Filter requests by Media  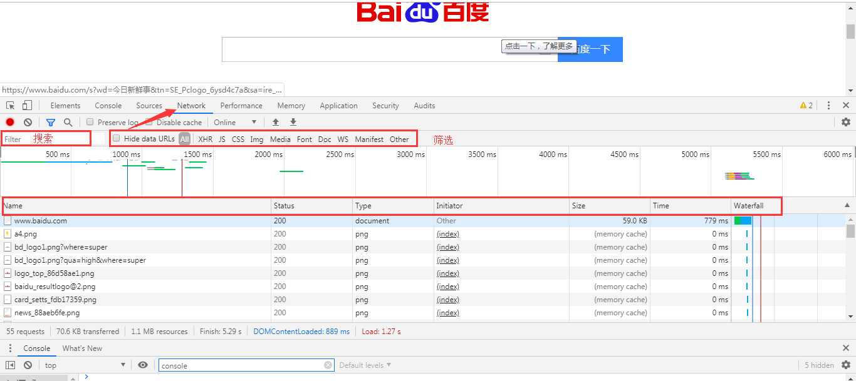(x=280, y=139)
